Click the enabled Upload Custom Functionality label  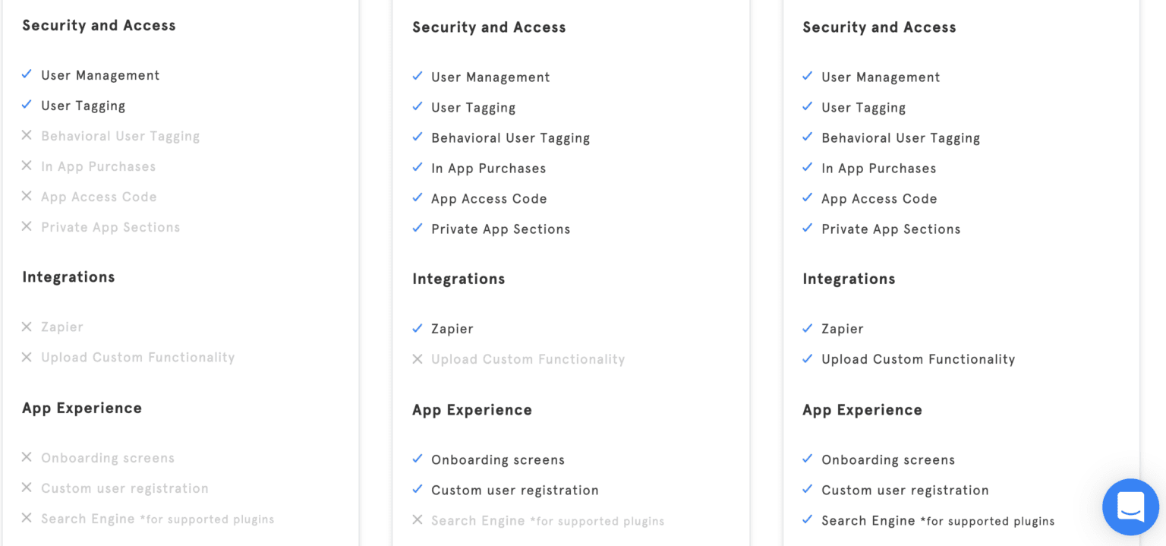(x=918, y=359)
